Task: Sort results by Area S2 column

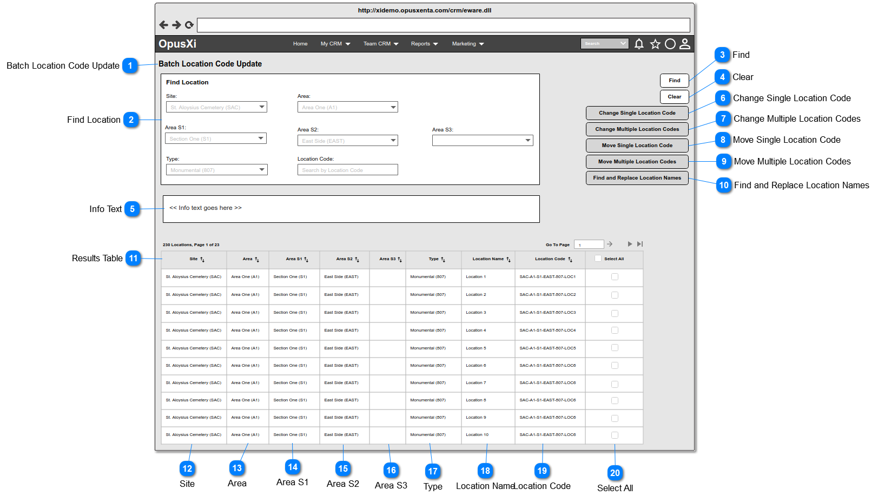Action: point(357,260)
